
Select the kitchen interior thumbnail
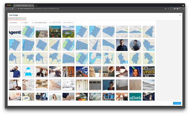[x=42, y=85]
